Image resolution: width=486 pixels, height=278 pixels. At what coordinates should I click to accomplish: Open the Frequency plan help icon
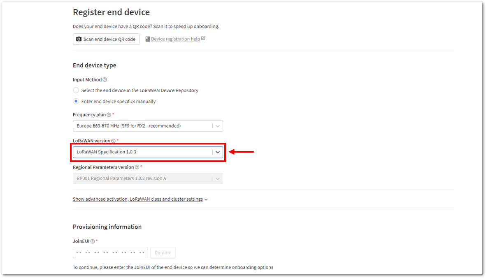pos(109,115)
